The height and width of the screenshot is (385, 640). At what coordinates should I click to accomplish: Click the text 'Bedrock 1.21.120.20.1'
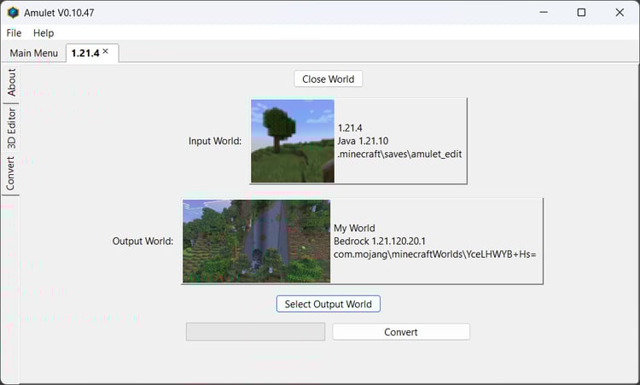[380, 242]
